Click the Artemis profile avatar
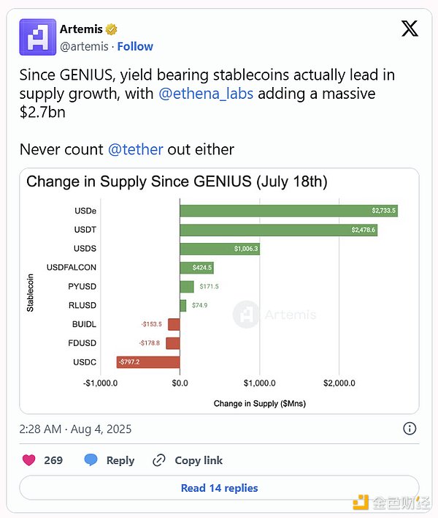 37,37
